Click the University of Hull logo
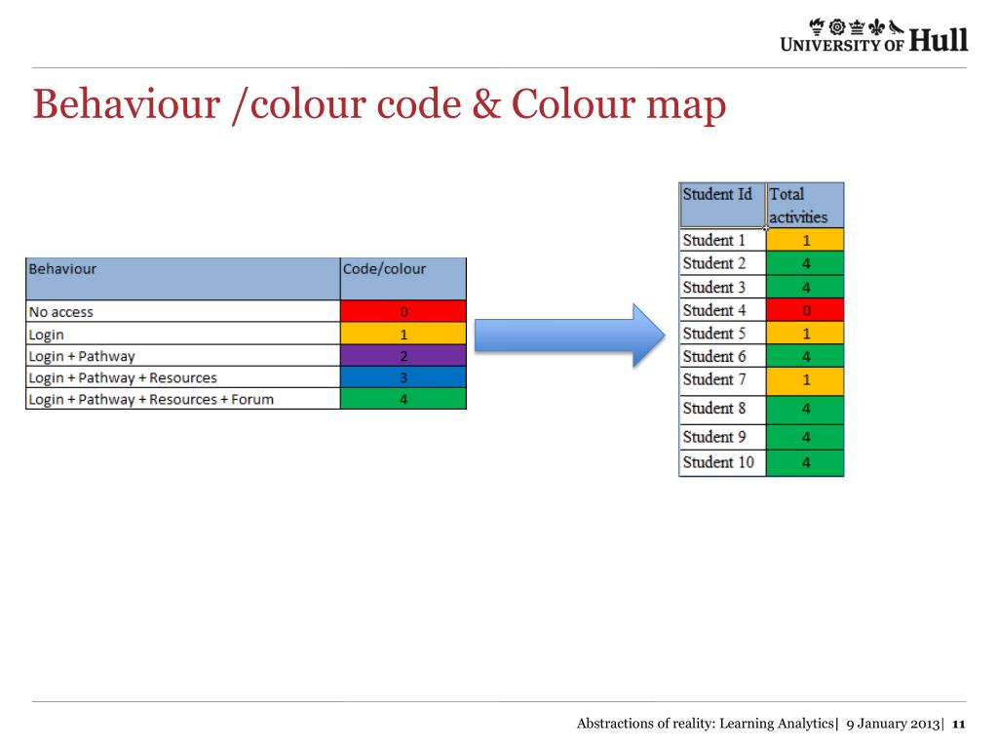The width and height of the screenshot is (998, 749). pyautogui.click(x=874, y=36)
